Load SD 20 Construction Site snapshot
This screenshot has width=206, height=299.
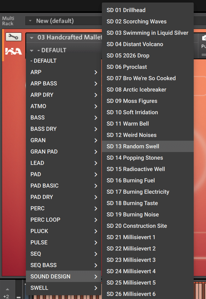148,226
